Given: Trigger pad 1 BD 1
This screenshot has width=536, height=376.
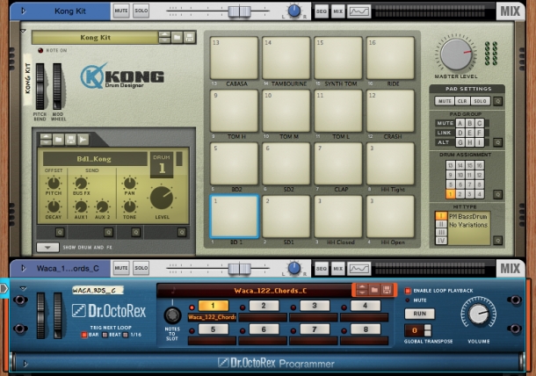Looking at the screenshot, I should coord(234,217).
